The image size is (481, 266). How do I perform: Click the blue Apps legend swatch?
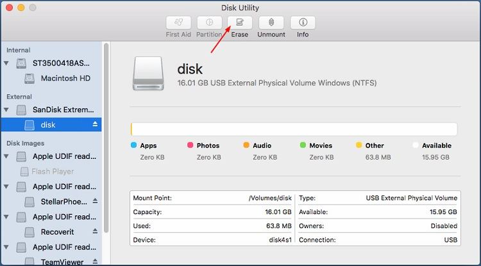134,145
